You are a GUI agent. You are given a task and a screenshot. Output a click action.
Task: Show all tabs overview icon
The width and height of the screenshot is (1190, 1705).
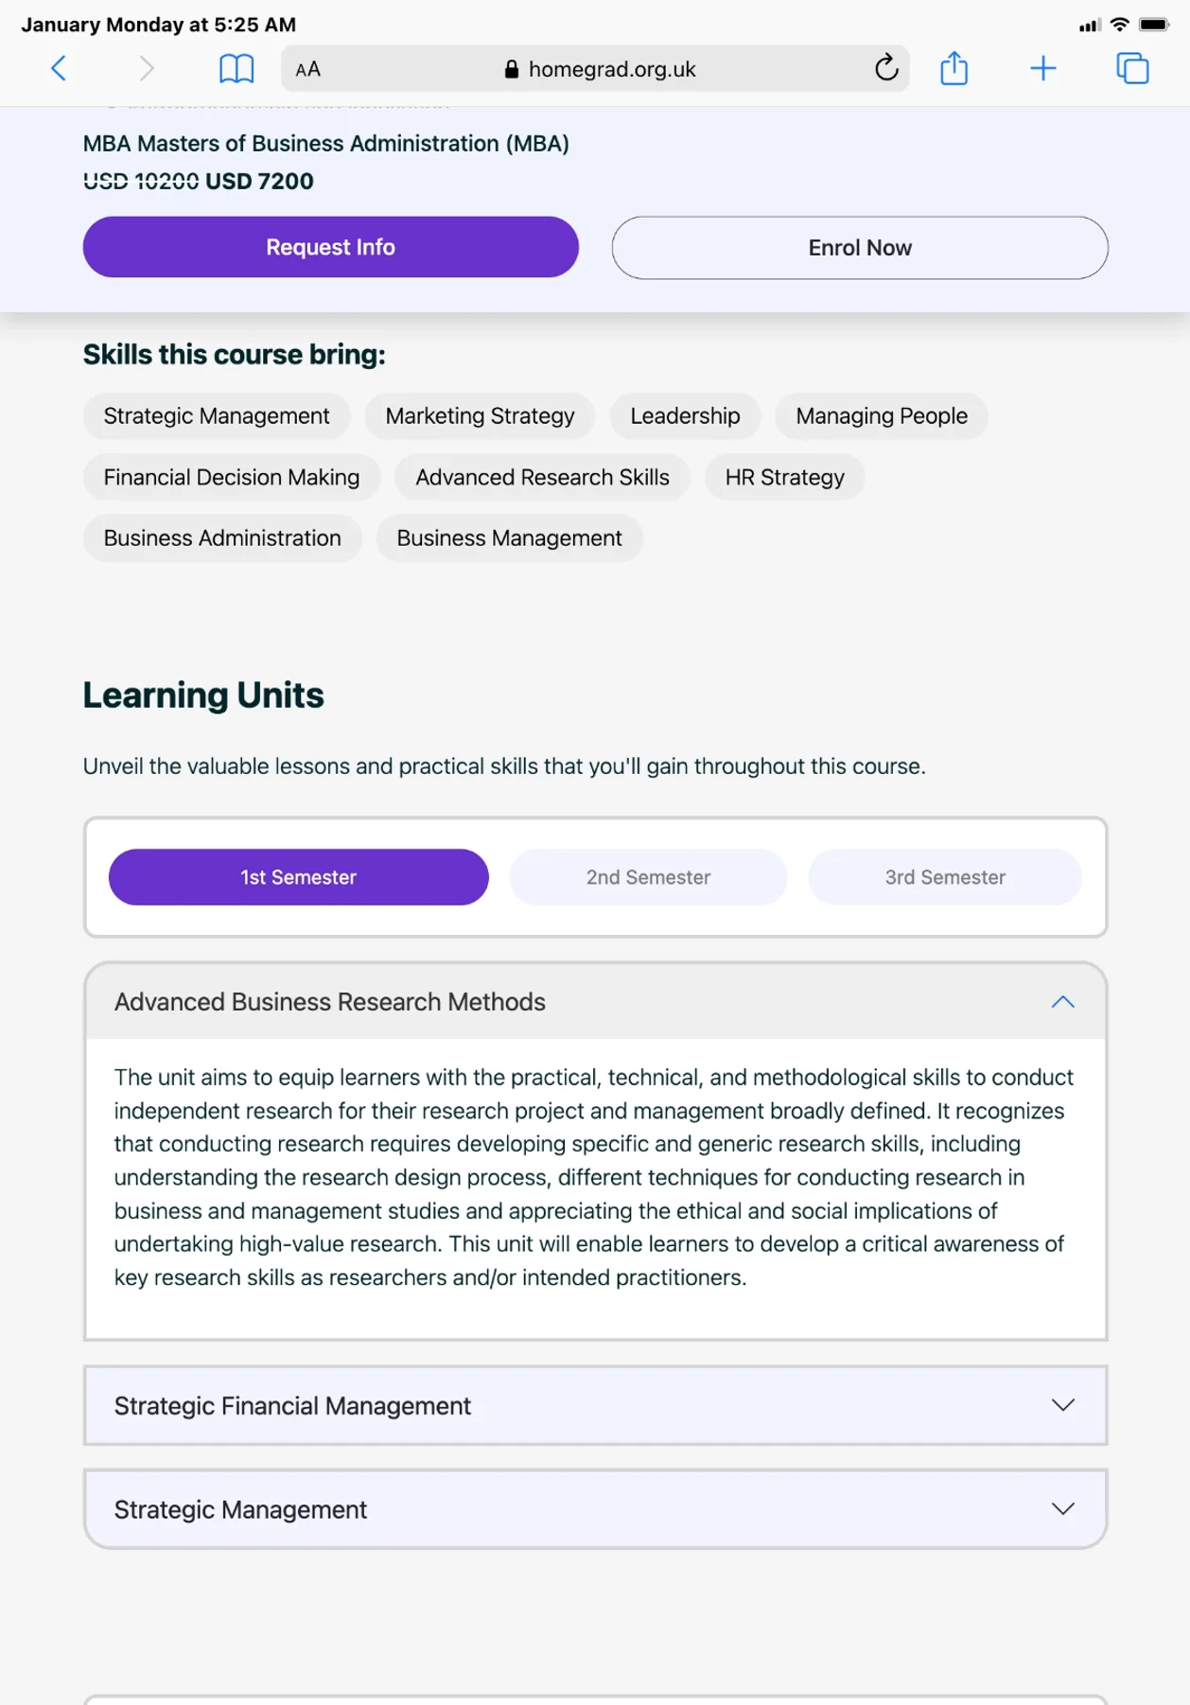pos(1131,68)
